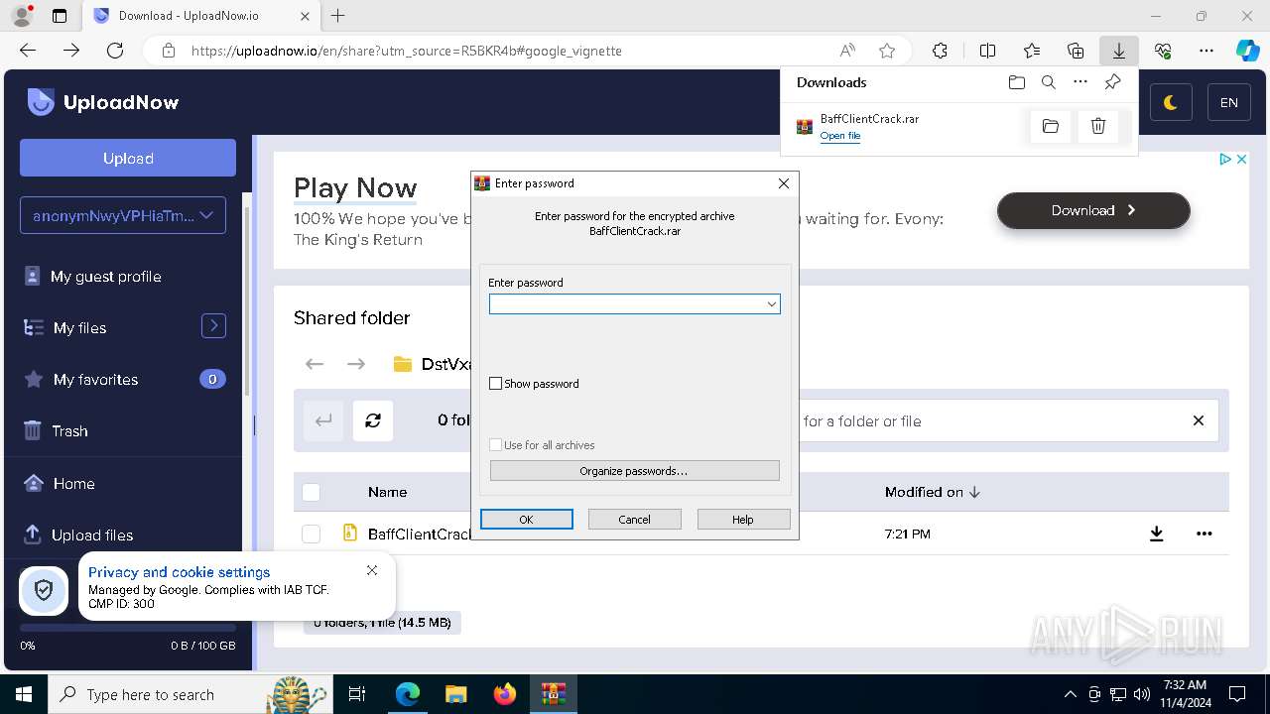
Task: Sort files by Name column
Action: tap(388, 492)
